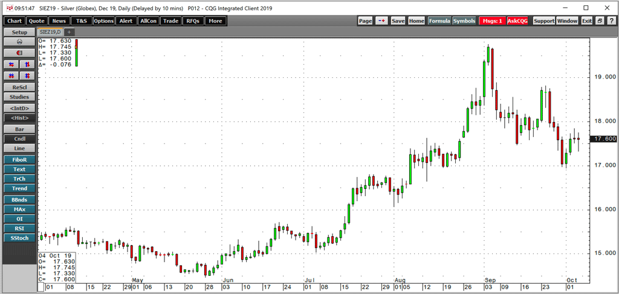Click the Msgs: 1 red button

coord(491,21)
